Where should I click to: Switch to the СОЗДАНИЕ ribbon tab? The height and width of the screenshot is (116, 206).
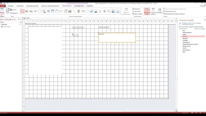(x=20, y=6)
